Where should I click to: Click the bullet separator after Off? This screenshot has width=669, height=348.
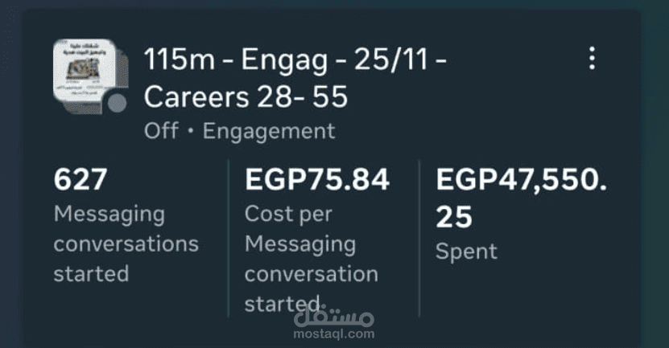click(x=191, y=131)
